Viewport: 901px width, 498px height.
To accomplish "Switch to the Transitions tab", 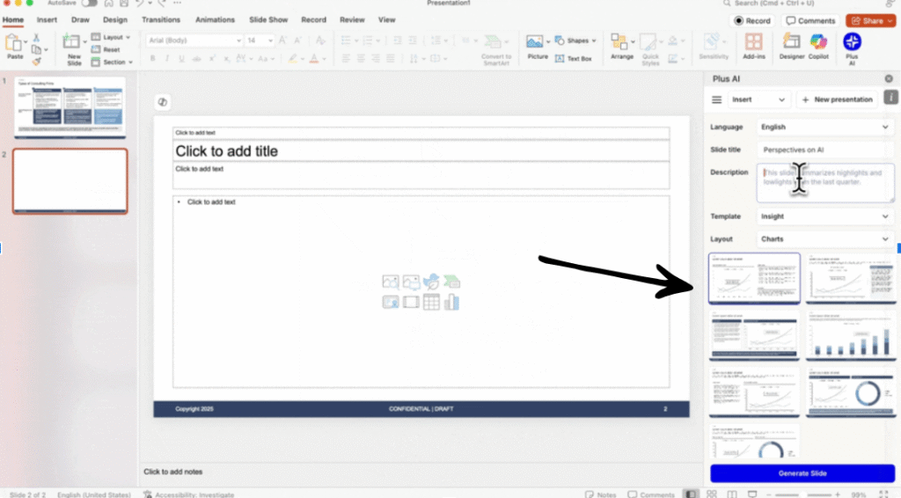I will 161,19.
